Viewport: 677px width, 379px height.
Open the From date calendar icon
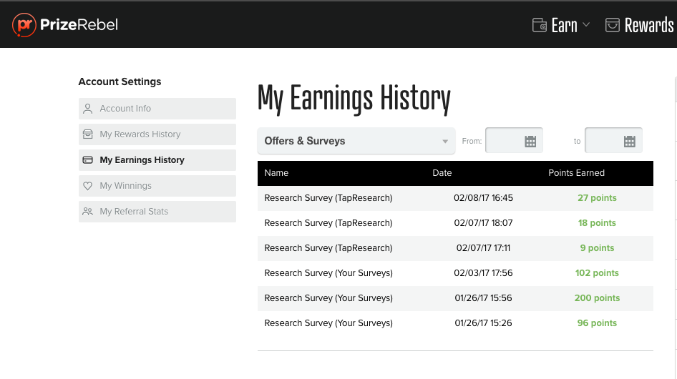click(x=530, y=141)
